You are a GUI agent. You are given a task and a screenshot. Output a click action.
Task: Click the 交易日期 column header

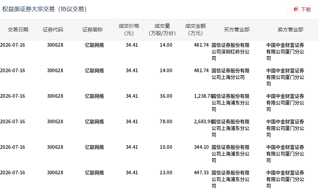pyautogui.click(x=18, y=30)
